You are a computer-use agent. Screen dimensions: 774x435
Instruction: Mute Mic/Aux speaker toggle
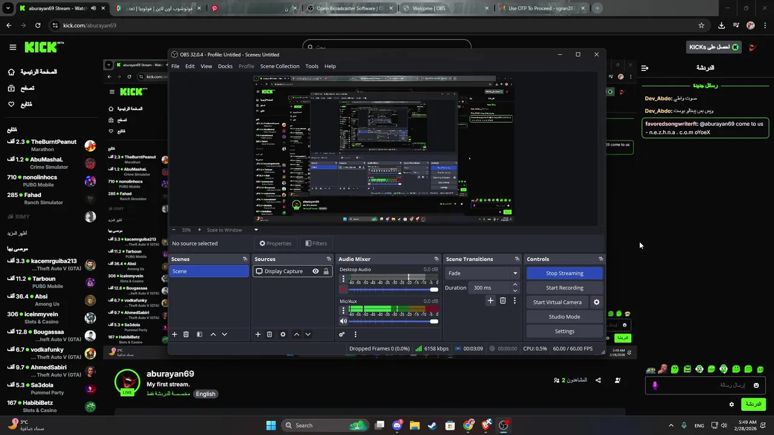343,321
